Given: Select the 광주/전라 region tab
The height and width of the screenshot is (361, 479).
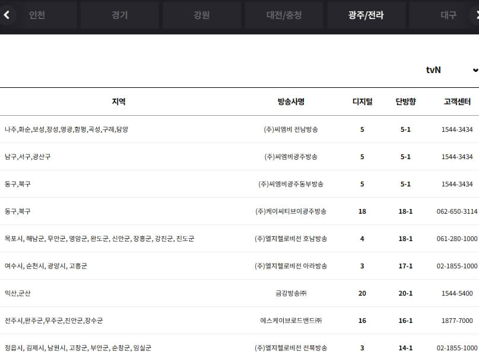Looking at the screenshot, I should click(x=366, y=15).
